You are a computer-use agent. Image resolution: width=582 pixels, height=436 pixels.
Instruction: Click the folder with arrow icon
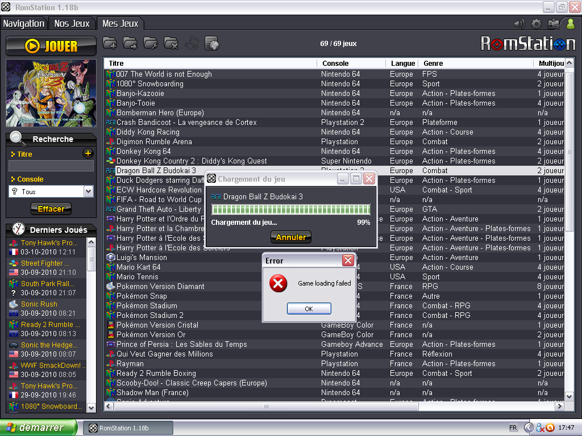click(x=130, y=43)
